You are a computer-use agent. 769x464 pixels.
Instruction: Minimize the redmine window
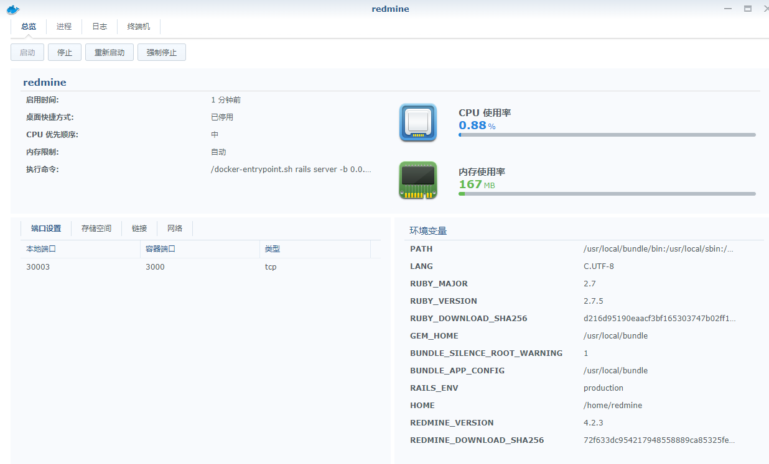click(729, 9)
